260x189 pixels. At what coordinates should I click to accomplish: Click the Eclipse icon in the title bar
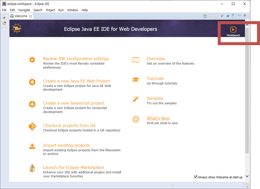[4, 4]
